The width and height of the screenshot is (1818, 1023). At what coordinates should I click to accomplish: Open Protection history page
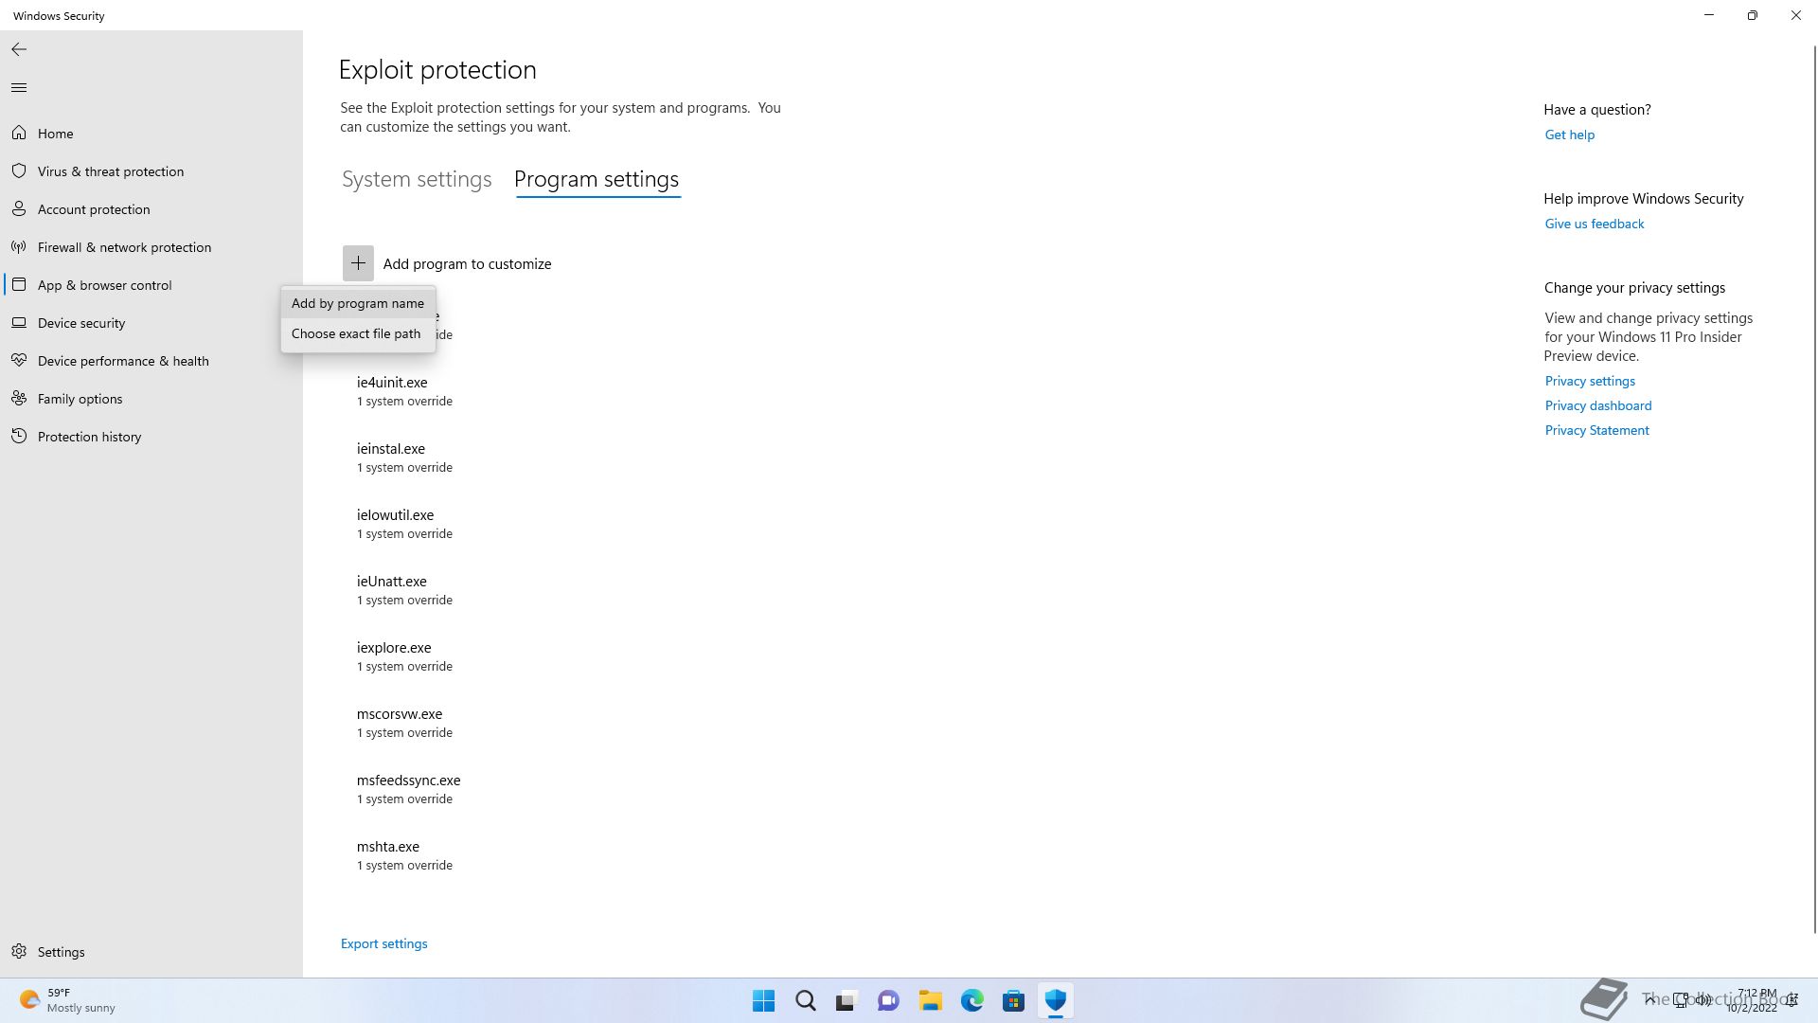click(89, 437)
